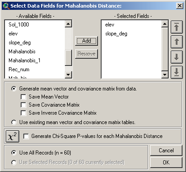The width and height of the screenshot is (186, 172).
Task: Move selected field to bottom of list
Action: (177, 72)
